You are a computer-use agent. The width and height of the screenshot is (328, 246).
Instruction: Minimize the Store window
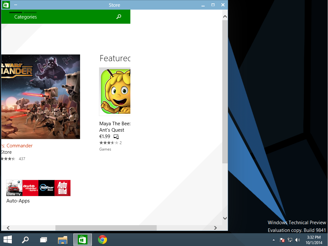point(203,5)
